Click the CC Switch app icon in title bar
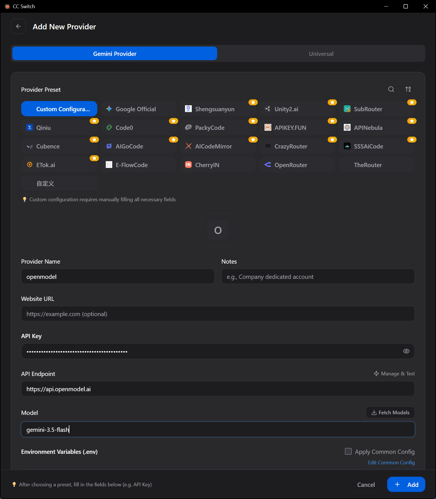Screen dimensions: 436x499 point(7,6)
